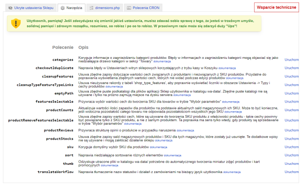The image size is (302, 186).
Task: Launch emptyPath with its Uruchom link
Action: click(x=291, y=93)
